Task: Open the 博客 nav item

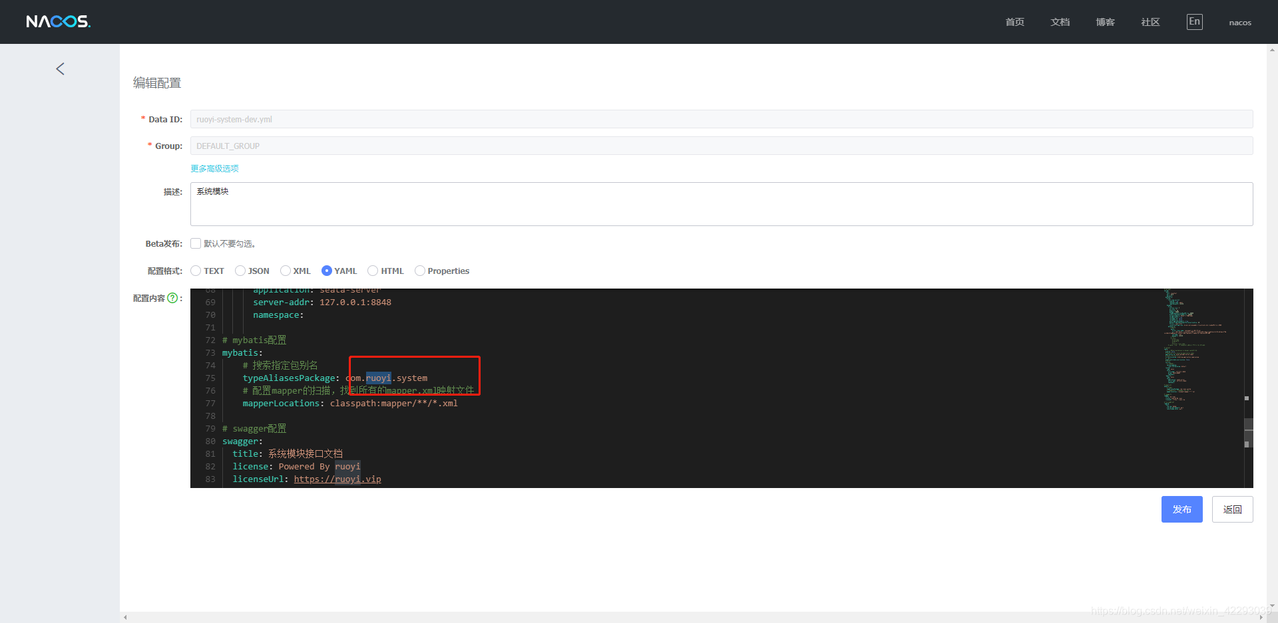Action: coord(1106,23)
